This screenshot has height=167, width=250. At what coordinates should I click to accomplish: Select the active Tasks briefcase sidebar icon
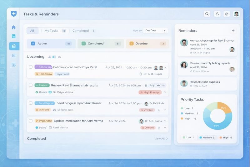pyautogui.click(x=14, y=46)
